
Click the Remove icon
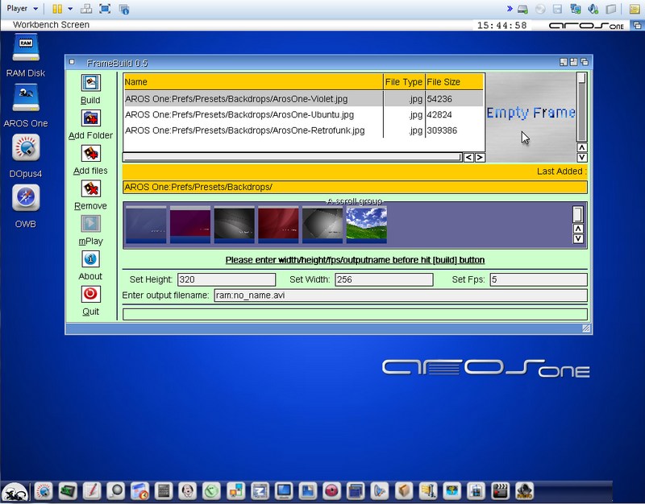90,188
